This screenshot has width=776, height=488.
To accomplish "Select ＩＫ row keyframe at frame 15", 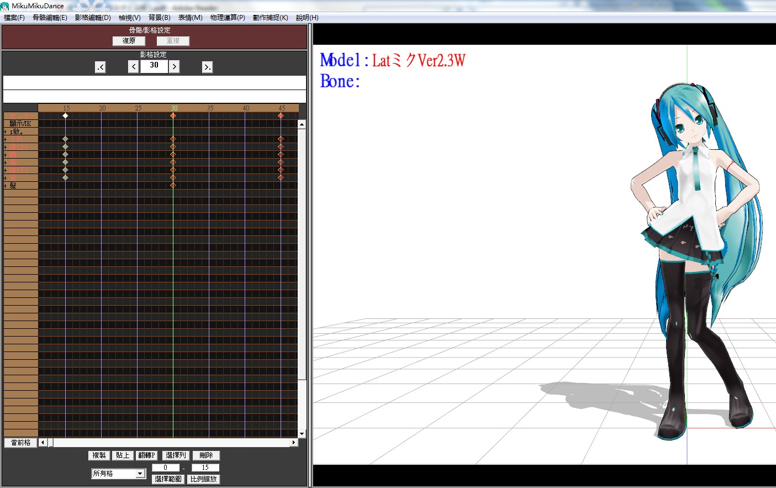I will pyautogui.click(x=65, y=139).
